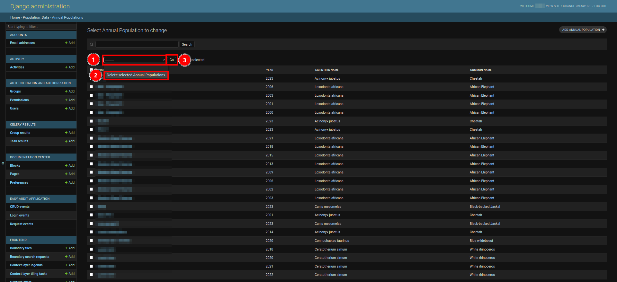The height and width of the screenshot is (282, 617).
Task: Sort by the Year column header
Action: click(270, 70)
